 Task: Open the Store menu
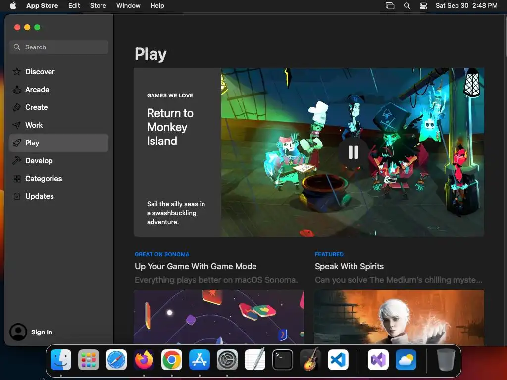98,6
